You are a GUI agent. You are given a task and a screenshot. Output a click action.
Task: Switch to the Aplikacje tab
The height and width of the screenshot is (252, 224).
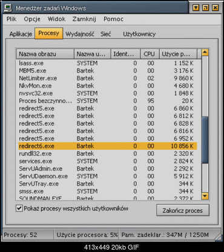[x=21, y=34]
